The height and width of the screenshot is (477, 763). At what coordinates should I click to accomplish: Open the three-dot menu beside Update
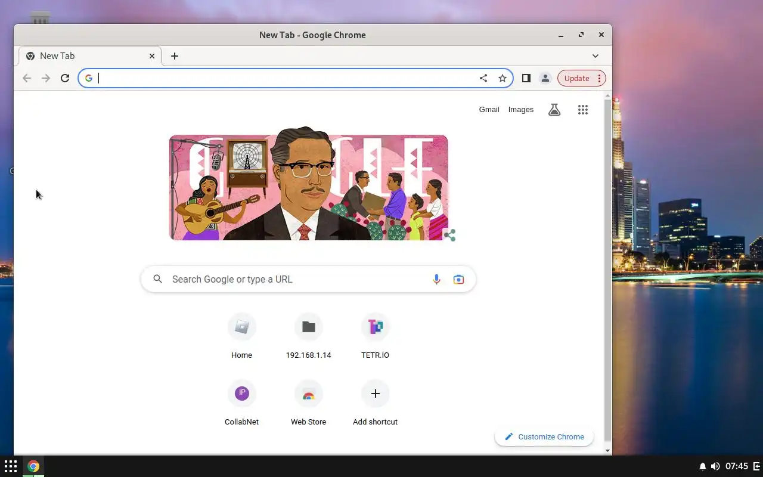click(599, 78)
